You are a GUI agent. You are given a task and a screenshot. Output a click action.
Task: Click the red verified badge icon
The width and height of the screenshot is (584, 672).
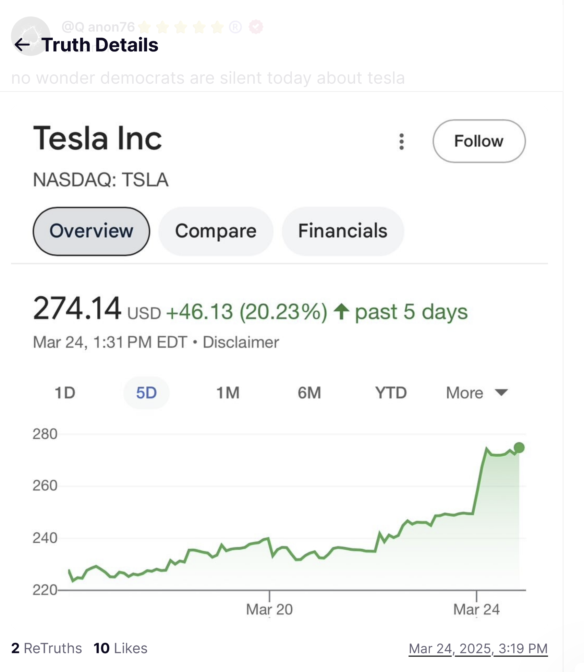point(256,27)
